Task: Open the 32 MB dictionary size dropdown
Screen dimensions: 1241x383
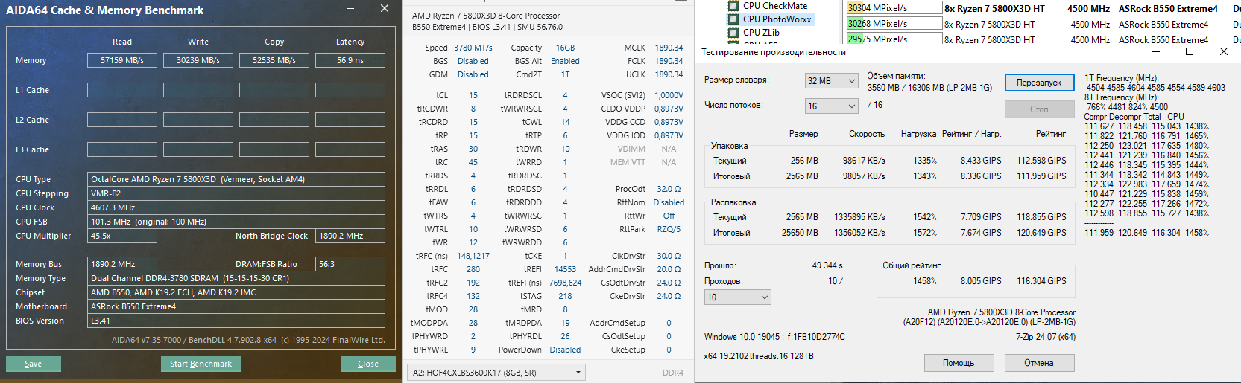Action: click(832, 81)
